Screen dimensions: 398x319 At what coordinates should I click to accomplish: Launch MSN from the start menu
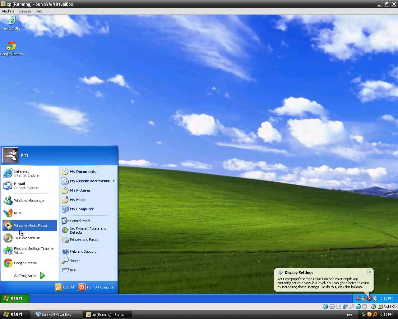pyautogui.click(x=30, y=213)
